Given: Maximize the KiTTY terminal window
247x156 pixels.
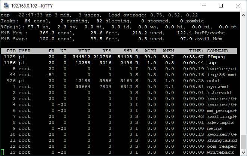Looking at the screenshot, I should [221, 6].
